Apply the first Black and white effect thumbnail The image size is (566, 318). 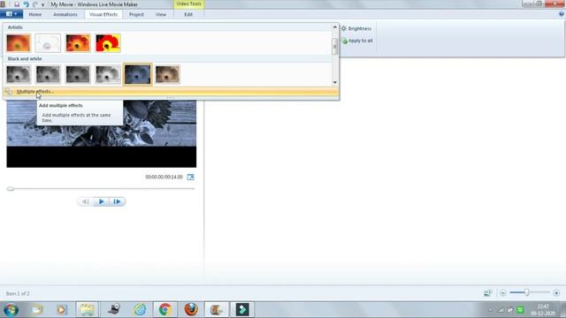(19, 74)
